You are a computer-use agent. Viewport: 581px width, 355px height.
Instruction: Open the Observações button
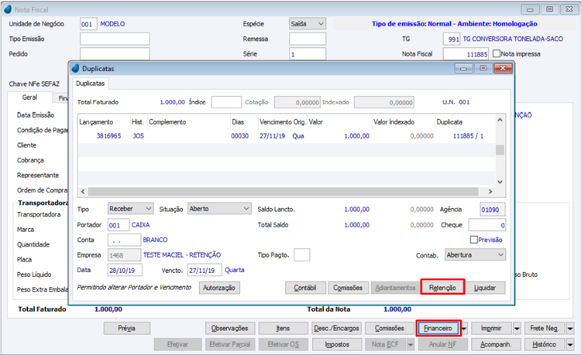pyautogui.click(x=230, y=329)
